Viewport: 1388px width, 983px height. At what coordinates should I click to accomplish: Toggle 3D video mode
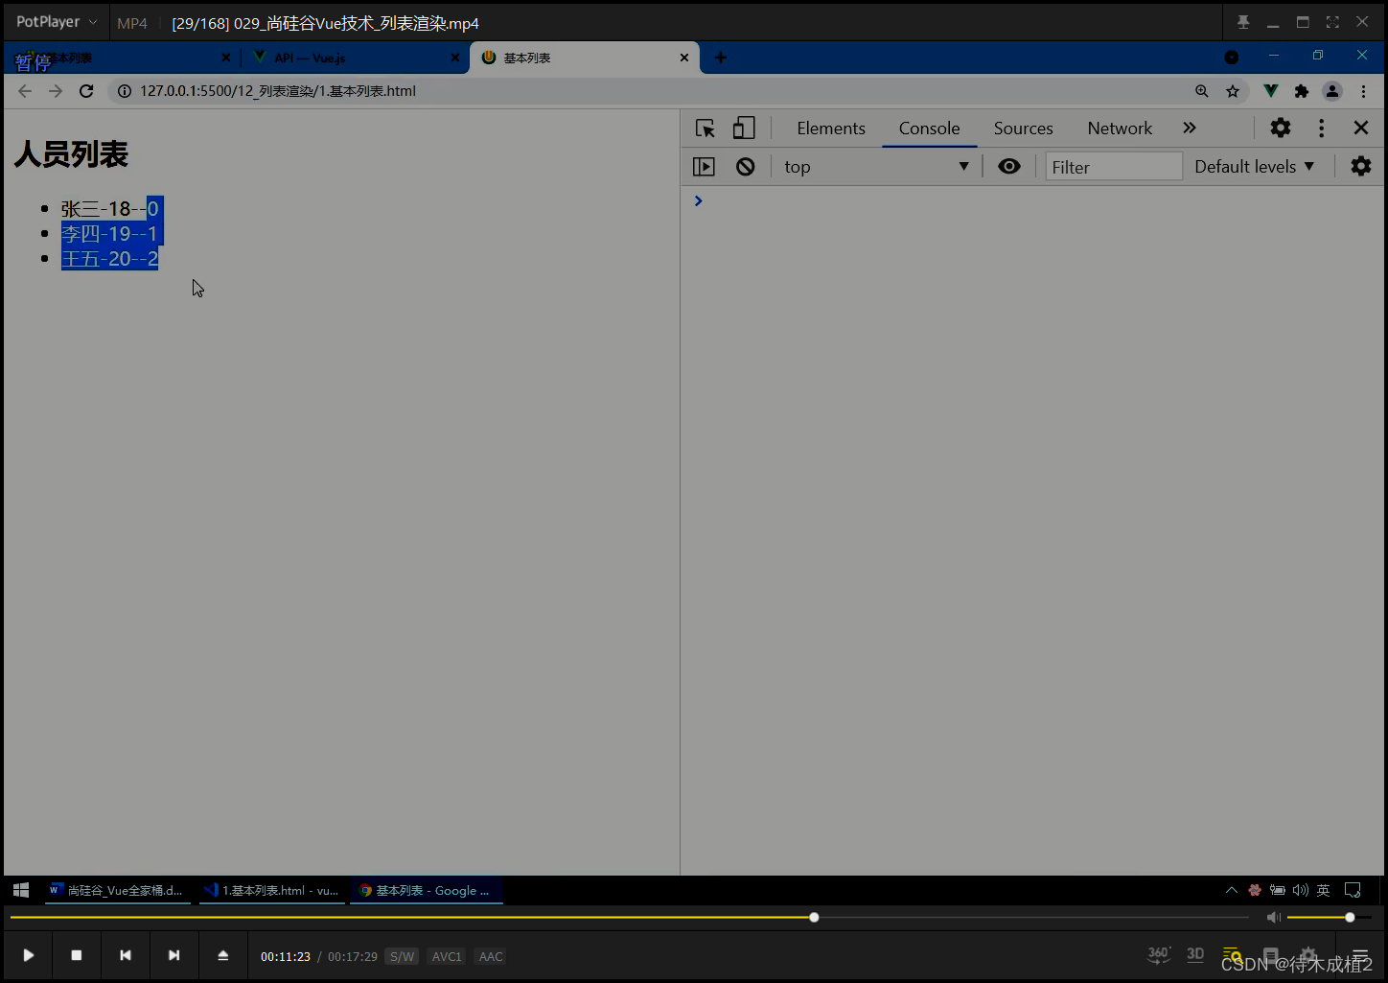pyautogui.click(x=1195, y=954)
